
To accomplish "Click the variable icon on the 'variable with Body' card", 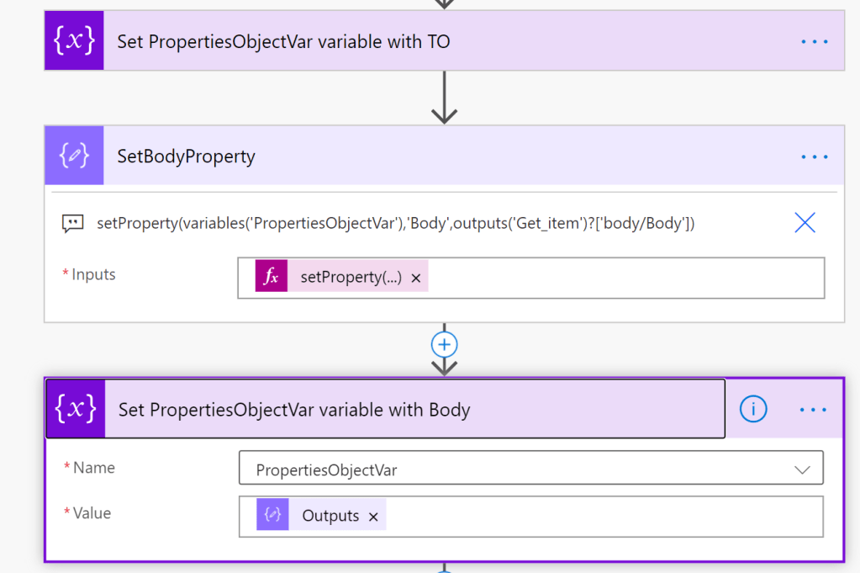I will (x=75, y=409).
